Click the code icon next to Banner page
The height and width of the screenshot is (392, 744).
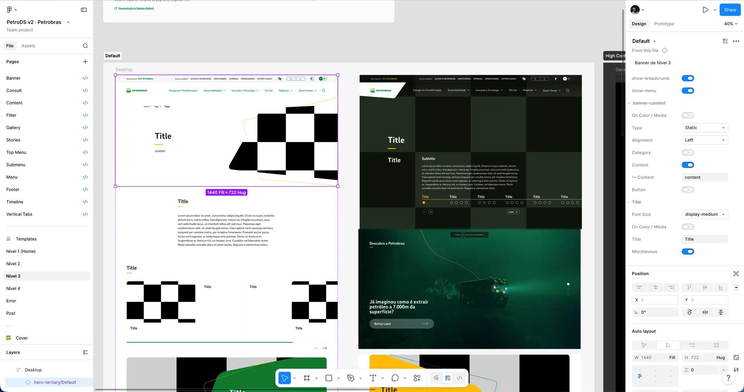(85, 78)
